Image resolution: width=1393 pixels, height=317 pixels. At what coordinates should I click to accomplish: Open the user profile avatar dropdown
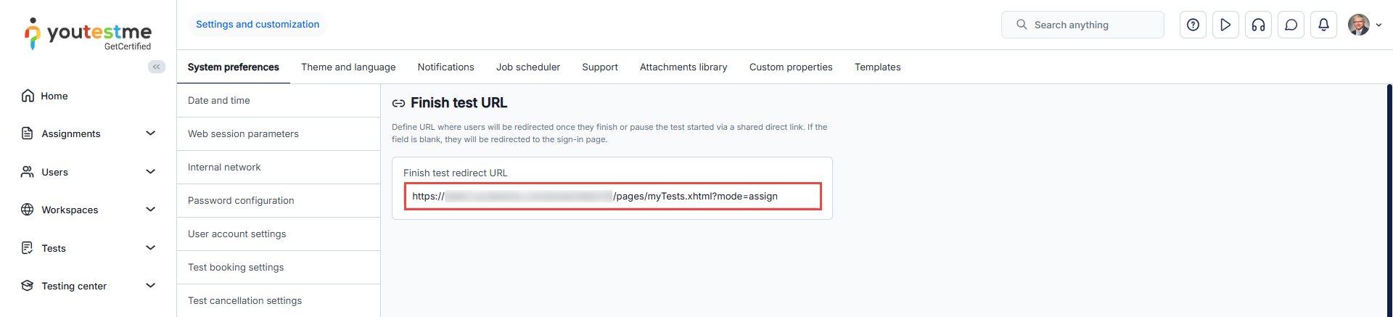1364,25
